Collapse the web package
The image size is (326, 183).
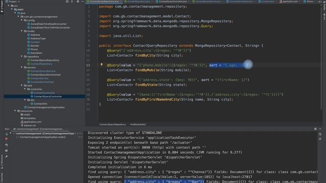tap(21, 85)
